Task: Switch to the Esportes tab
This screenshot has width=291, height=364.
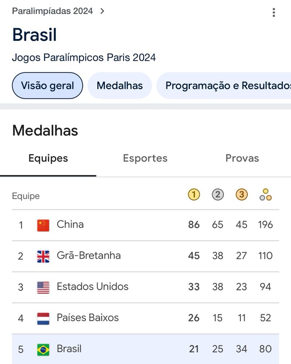Action: point(145,158)
